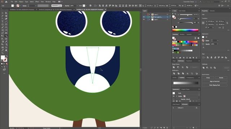The height and width of the screenshot is (129, 231).
Task: Pick the Magic Wand tool
Action: [3, 16]
